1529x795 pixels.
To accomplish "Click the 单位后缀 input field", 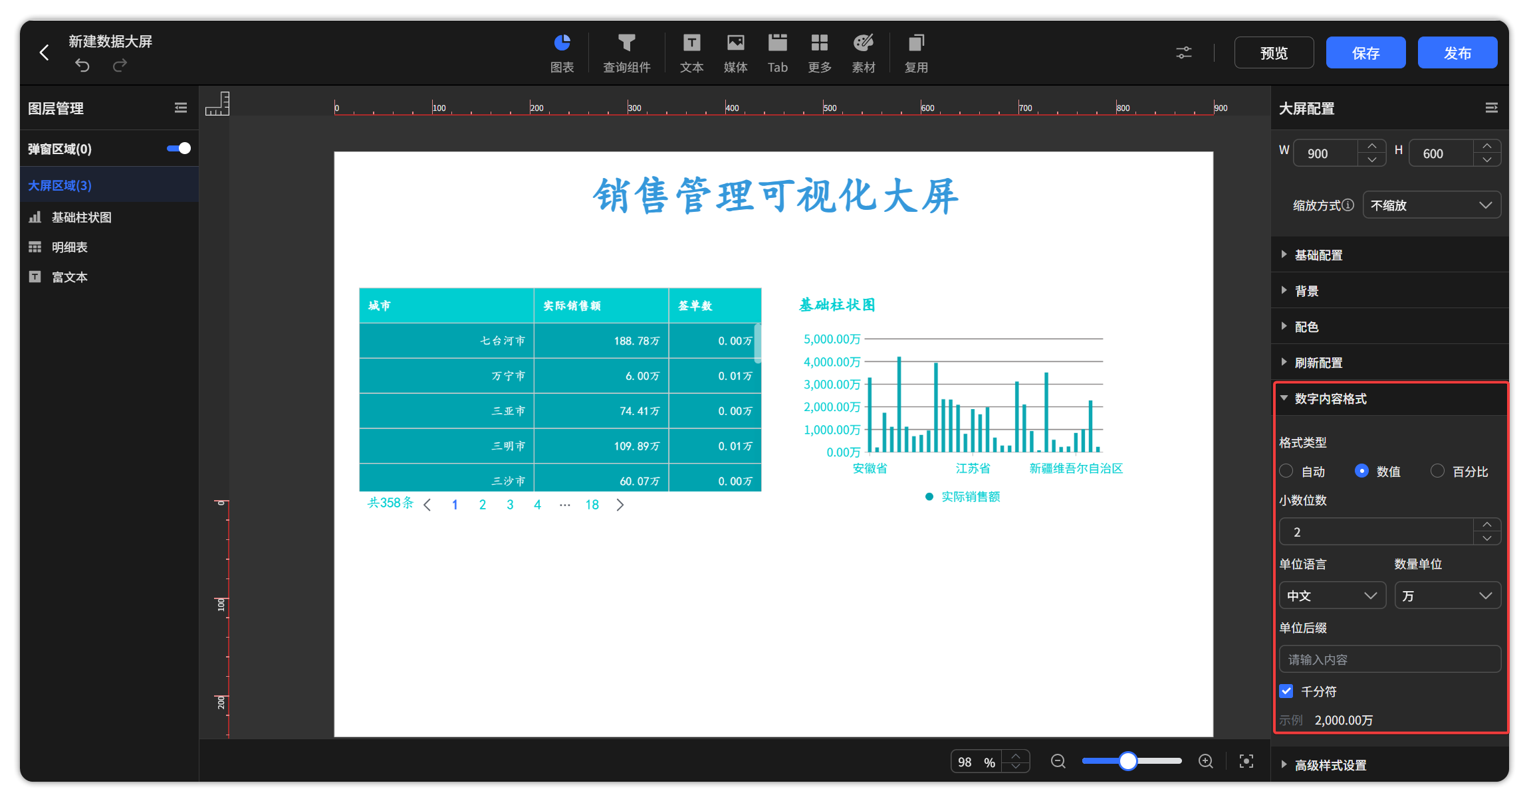I will pos(1389,660).
